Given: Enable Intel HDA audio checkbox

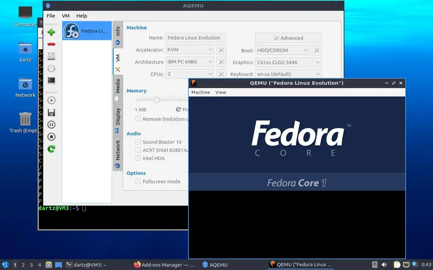Looking at the screenshot, I should [138, 158].
